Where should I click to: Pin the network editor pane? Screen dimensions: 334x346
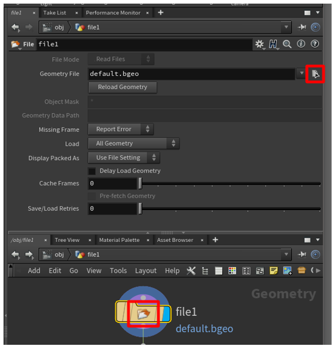[x=302, y=255]
